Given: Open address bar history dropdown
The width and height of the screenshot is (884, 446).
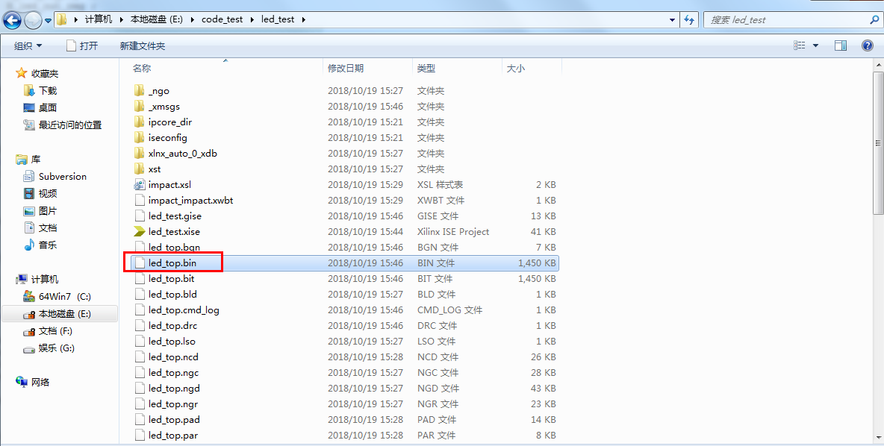Looking at the screenshot, I should click(672, 19).
